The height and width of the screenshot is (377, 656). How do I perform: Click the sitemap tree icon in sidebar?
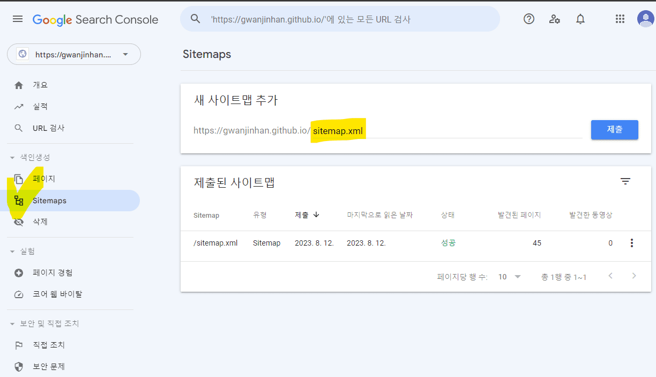coord(19,201)
